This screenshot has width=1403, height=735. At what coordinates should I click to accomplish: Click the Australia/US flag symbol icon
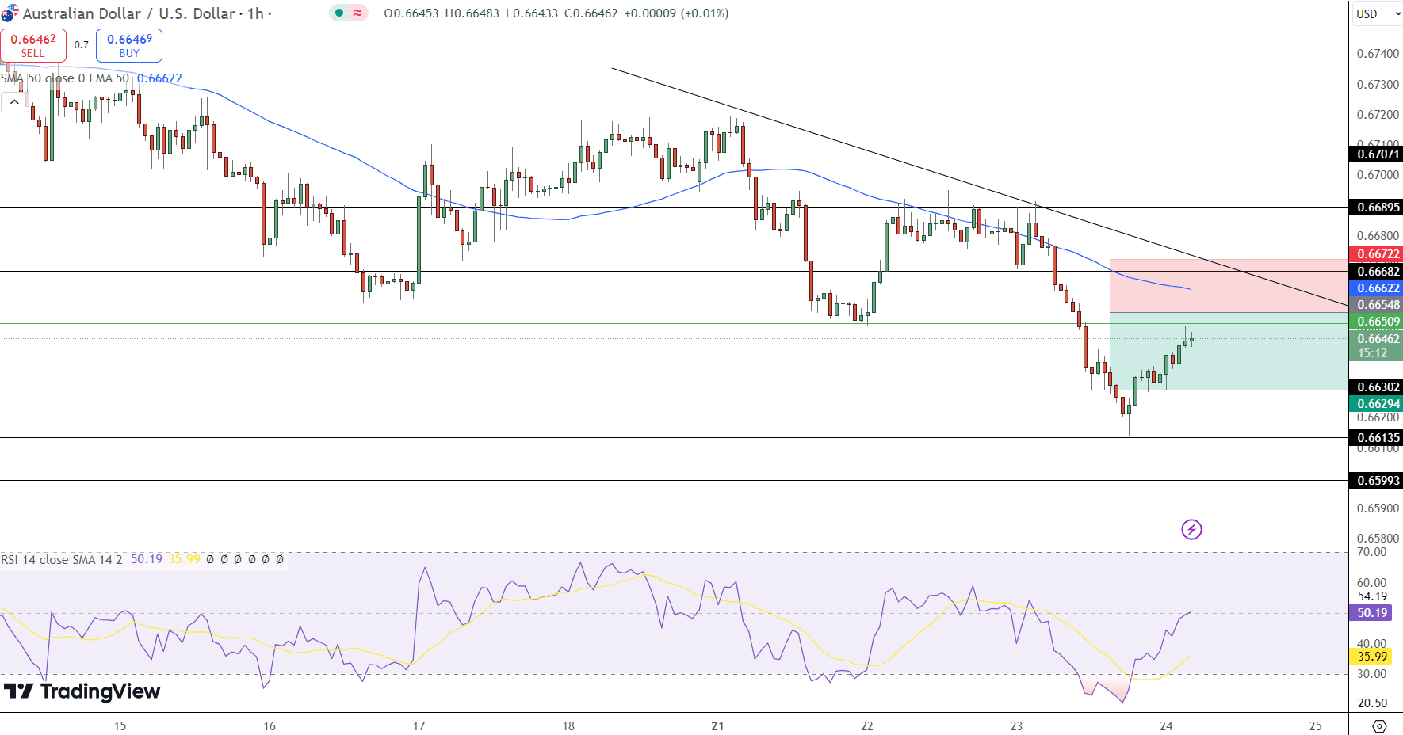[x=10, y=13]
